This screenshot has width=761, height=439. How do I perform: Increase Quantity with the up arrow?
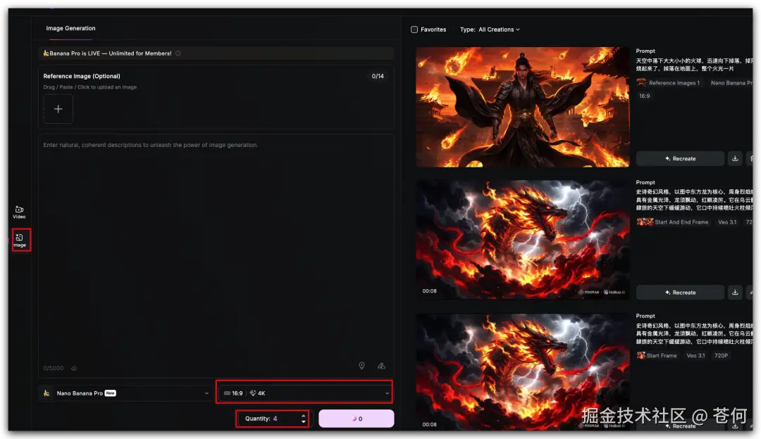coord(303,415)
